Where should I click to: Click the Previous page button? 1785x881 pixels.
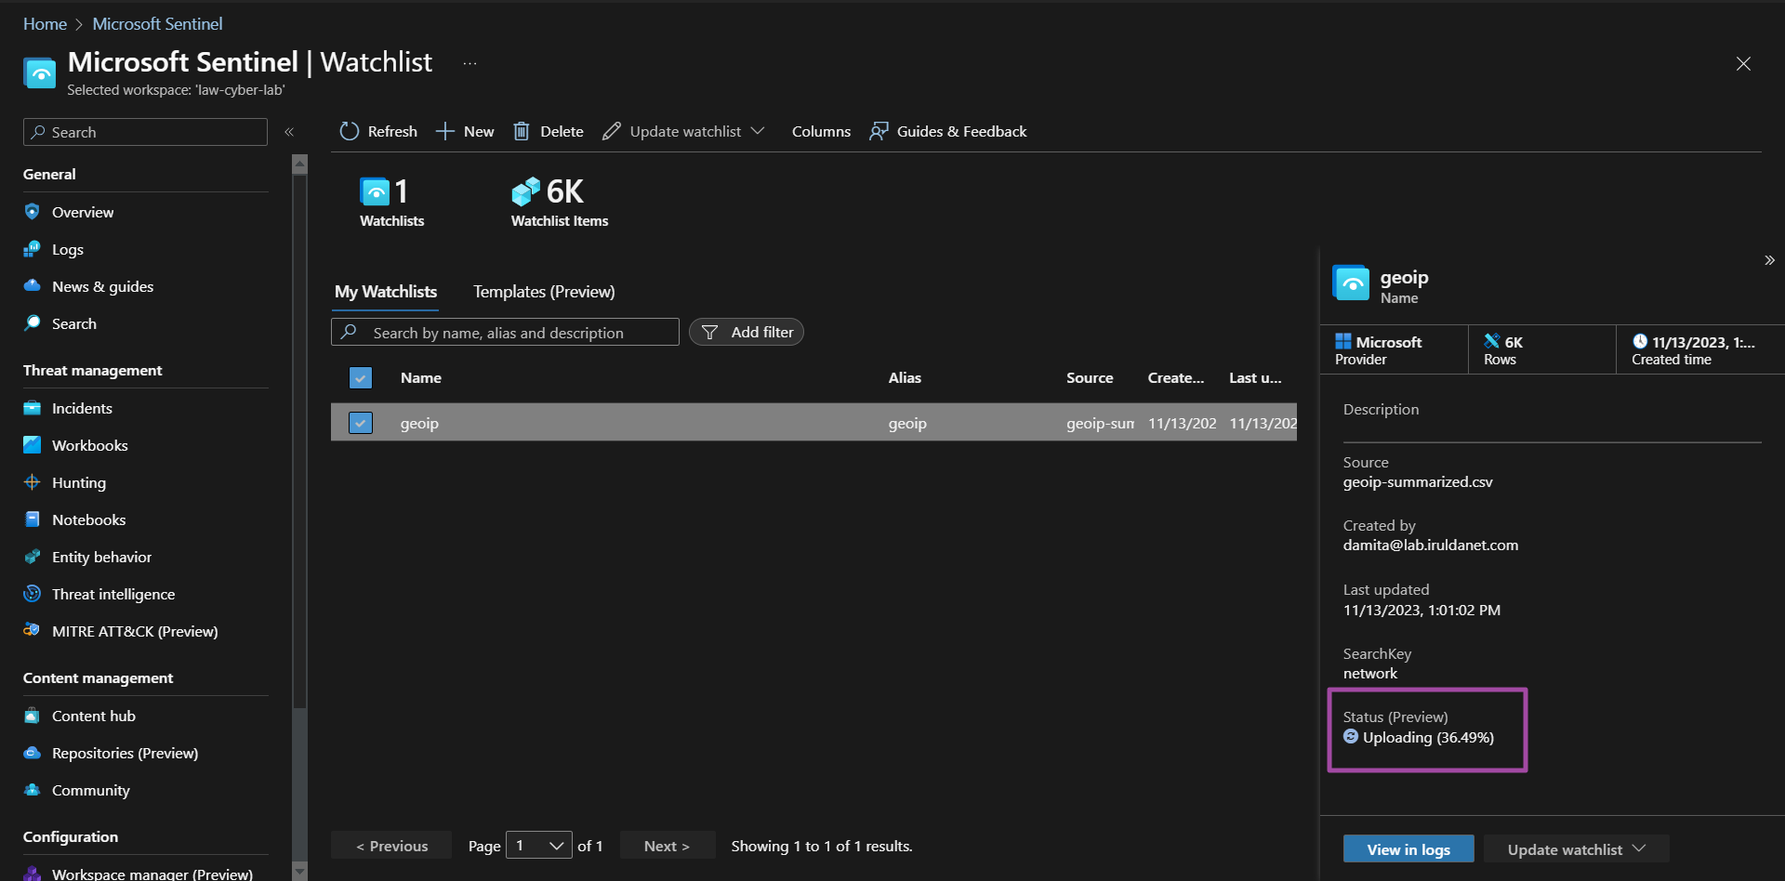click(x=391, y=846)
